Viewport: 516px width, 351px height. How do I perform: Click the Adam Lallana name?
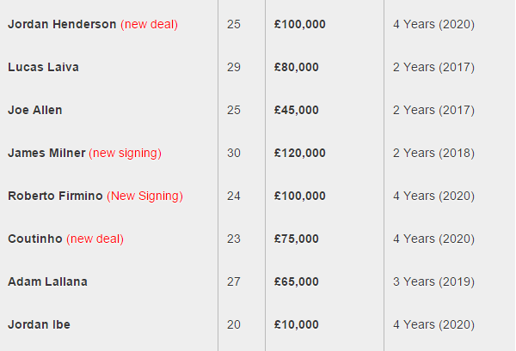pyautogui.click(x=47, y=281)
